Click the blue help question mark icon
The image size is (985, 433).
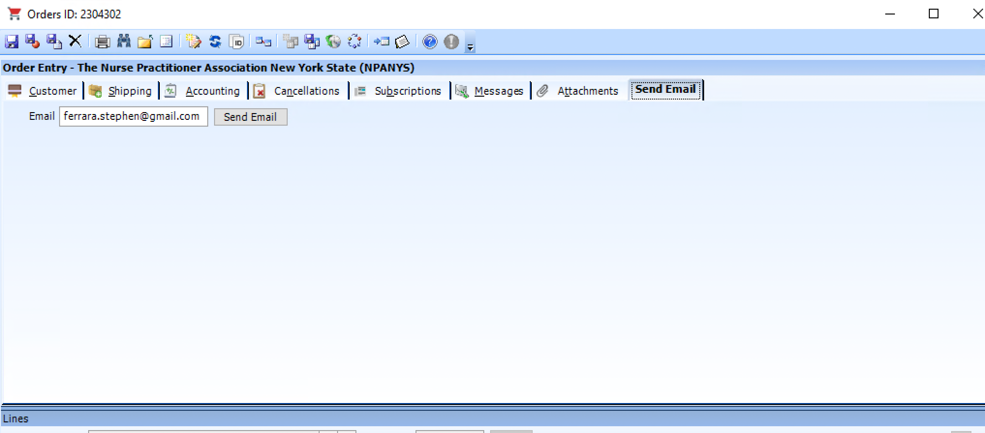(430, 42)
